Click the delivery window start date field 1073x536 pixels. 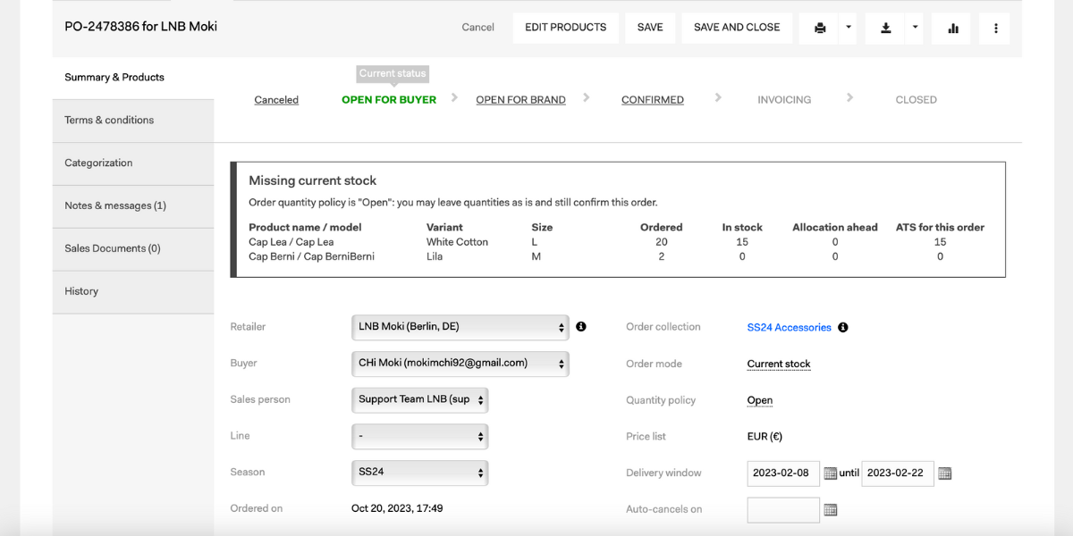pos(783,473)
